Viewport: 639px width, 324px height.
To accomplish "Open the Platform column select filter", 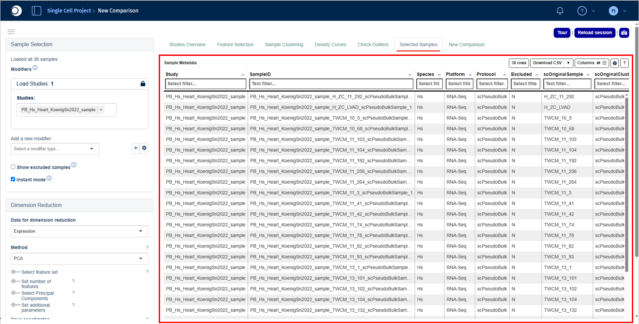I will (x=459, y=84).
